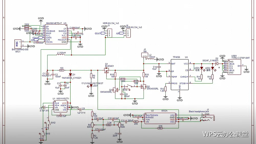The image size is (256, 144).
Task: Select resistor R17 10M
Action: (x=136, y=81)
